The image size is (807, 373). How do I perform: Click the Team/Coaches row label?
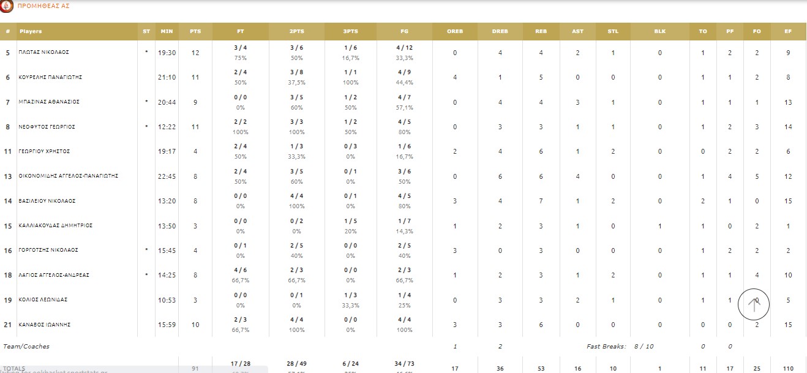click(26, 347)
